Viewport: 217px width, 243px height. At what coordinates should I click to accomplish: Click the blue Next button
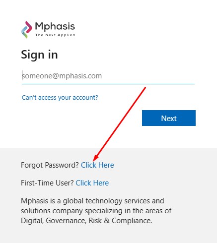click(x=169, y=118)
